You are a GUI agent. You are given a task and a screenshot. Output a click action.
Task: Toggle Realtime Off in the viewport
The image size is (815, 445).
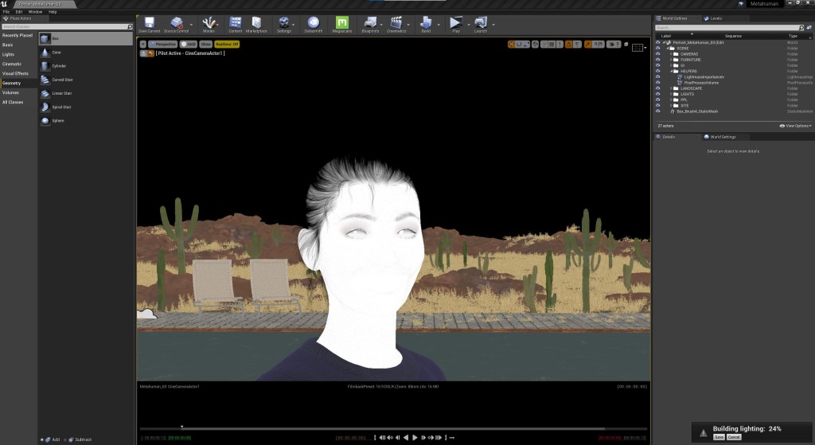(226, 45)
